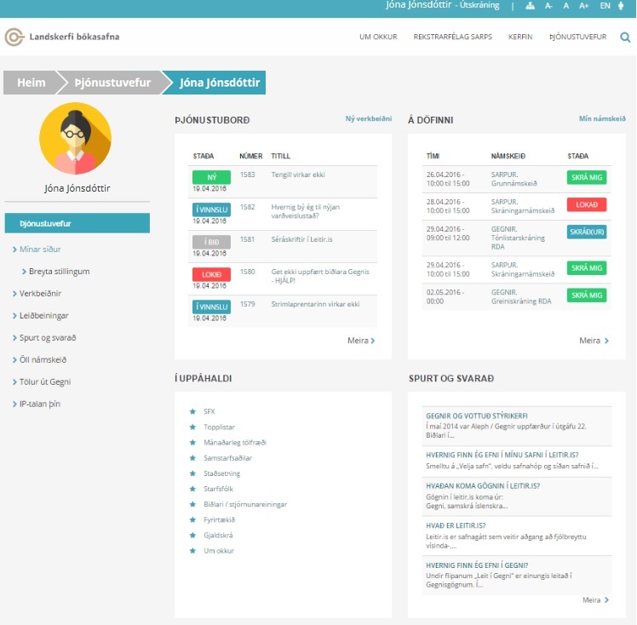
Task: Open GEGNIR OG VOTTUÐ STÝRIKERFI question
Action: coord(477,416)
